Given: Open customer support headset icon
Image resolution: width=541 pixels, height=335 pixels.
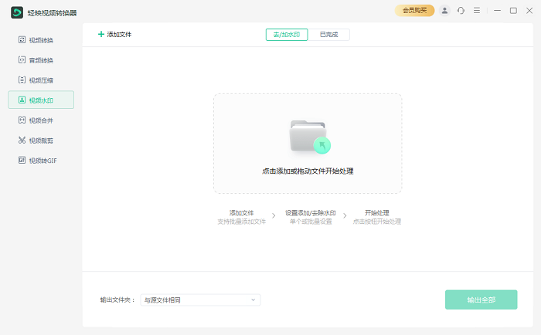Looking at the screenshot, I should pos(461,11).
